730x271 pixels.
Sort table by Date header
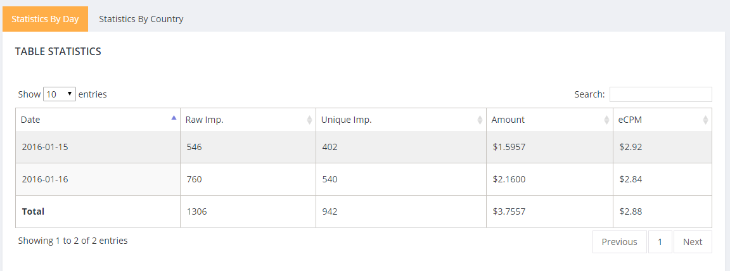coord(30,120)
